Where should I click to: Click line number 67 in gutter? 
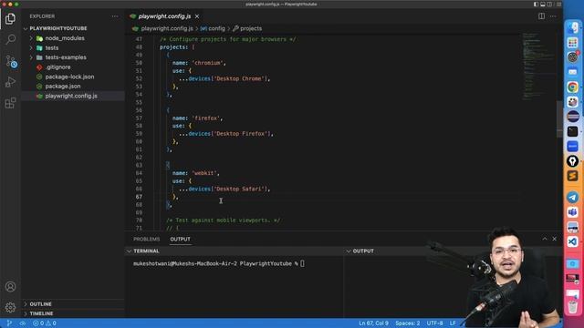click(139, 197)
